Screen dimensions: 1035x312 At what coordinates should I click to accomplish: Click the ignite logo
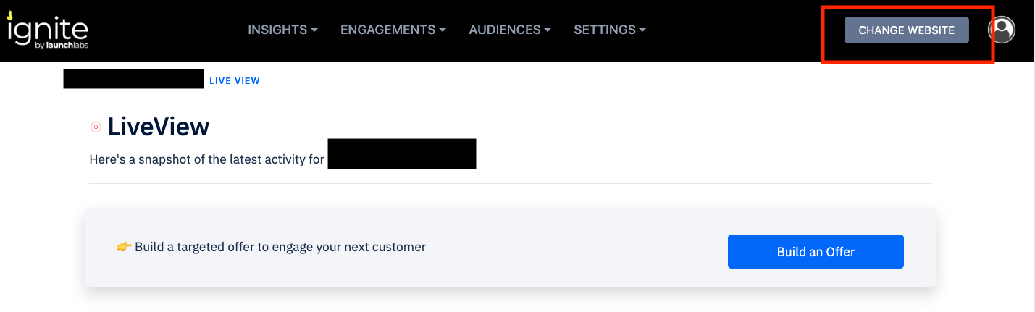tap(47, 29)
